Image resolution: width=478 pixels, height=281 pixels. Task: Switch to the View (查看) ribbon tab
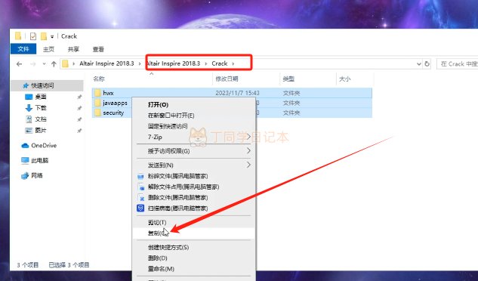[x=98, y=49]
